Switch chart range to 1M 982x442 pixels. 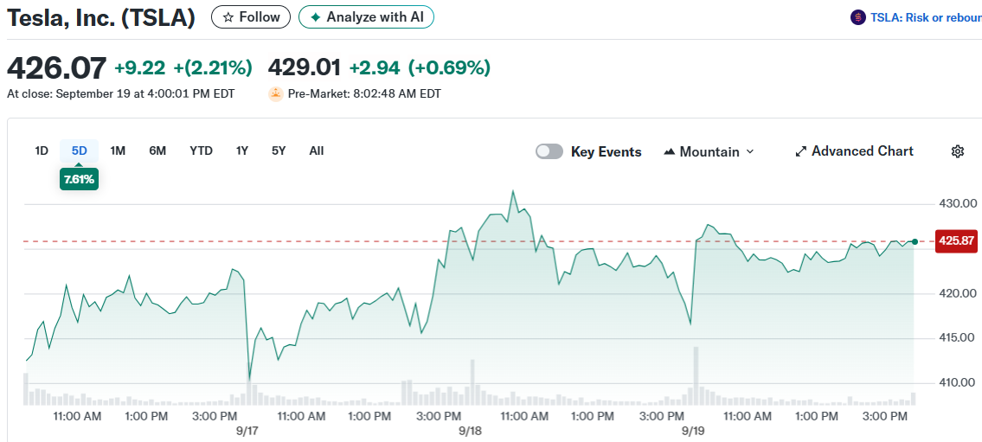coord(118,151)
